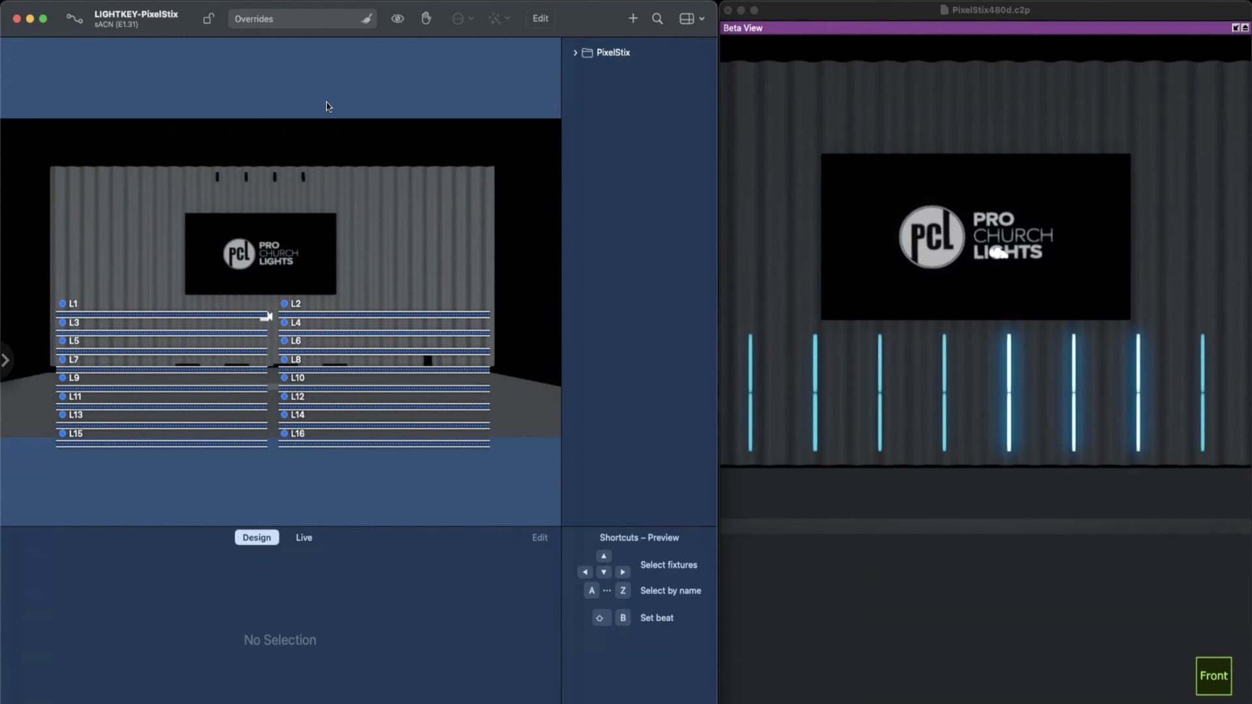Open the circle options dropdown
The image size is (1252, 704).
[462, 18]
